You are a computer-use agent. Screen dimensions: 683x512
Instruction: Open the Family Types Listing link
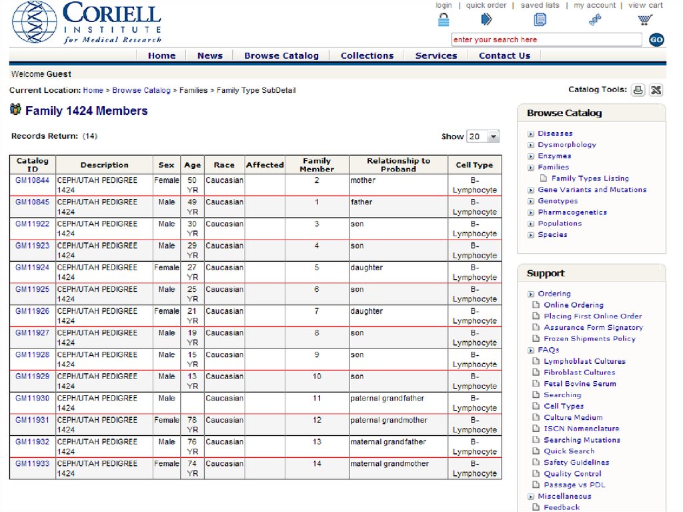[x=590, y=178]
